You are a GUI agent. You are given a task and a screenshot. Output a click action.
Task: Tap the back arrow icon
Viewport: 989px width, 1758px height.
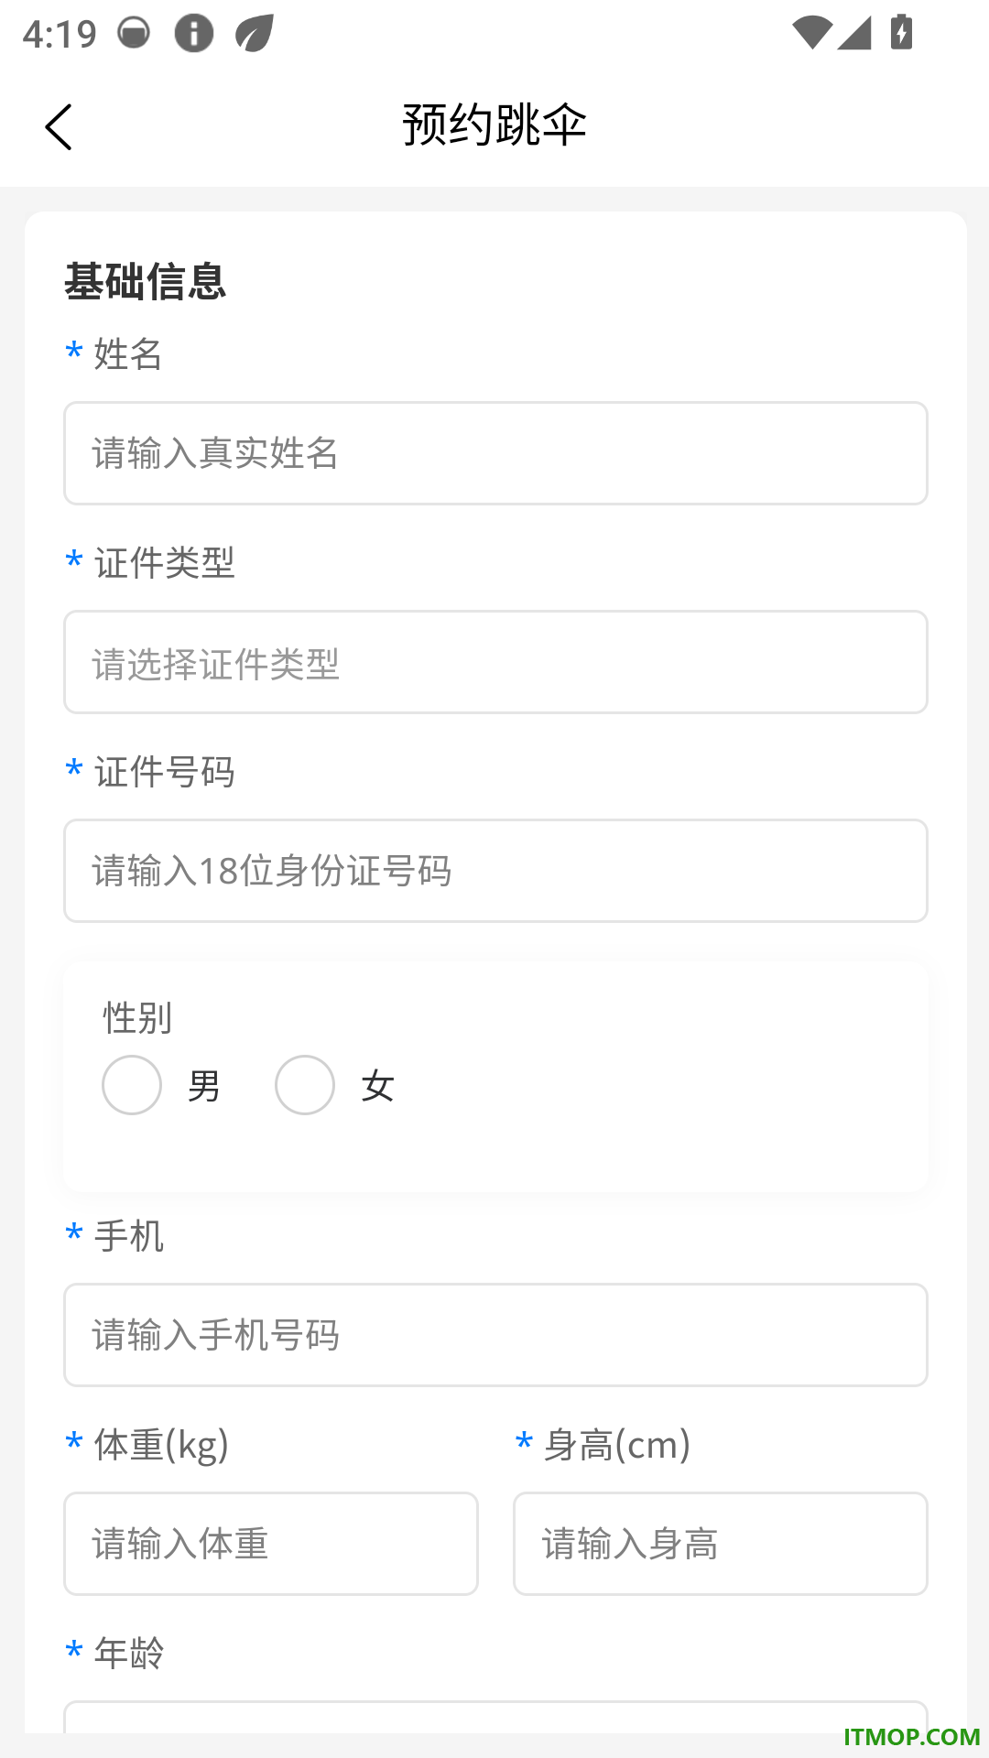pos(59,126)
